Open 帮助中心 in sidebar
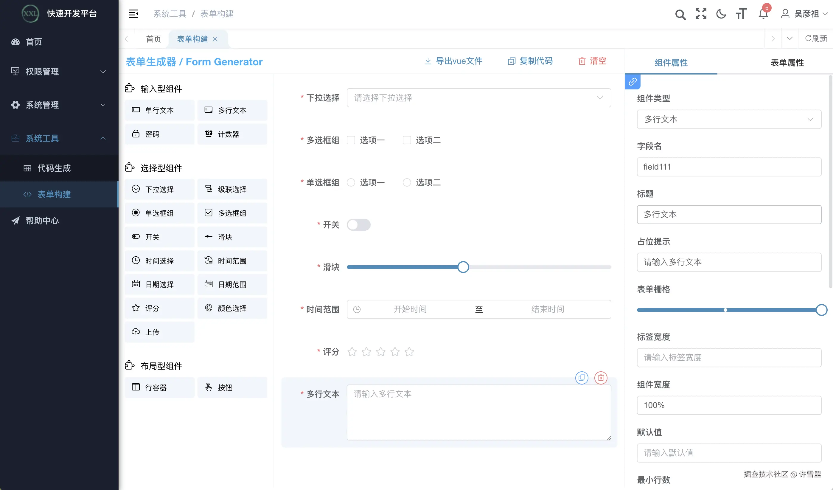This screenshot has height=490, width=833. pyautogui.click(x=59, y=221)
